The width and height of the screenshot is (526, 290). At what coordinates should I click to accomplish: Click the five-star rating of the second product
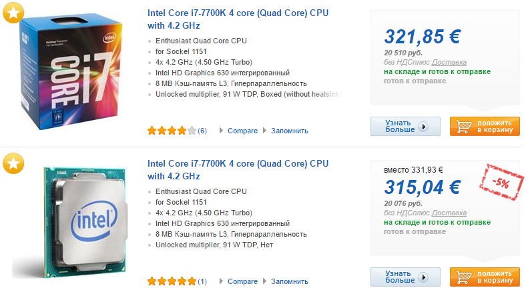(172, 281)
